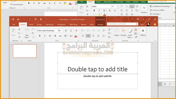Click the red font color A in Excel

(x=104, y=14)
